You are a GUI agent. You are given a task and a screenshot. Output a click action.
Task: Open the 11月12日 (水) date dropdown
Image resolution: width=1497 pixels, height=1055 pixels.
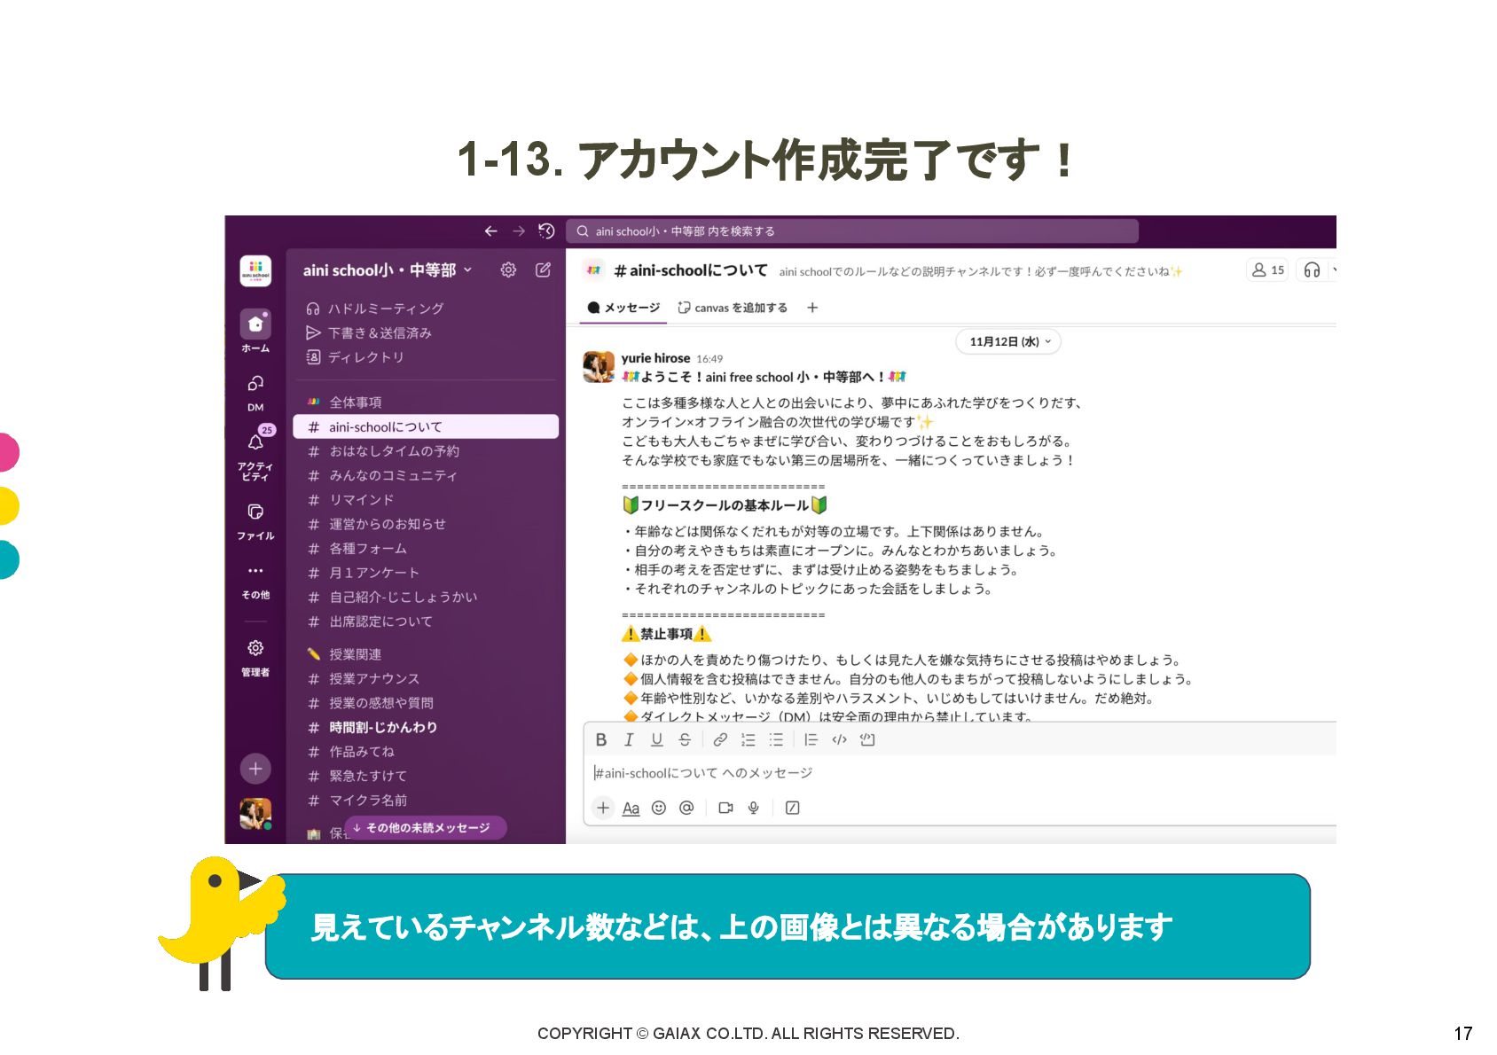1008,341
